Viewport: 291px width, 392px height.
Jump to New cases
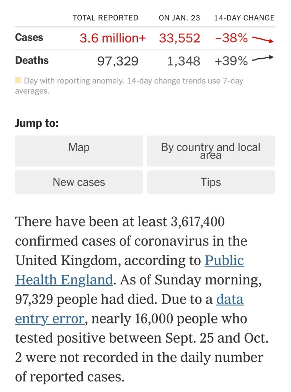pyautogui.click(x=79, y=182)
